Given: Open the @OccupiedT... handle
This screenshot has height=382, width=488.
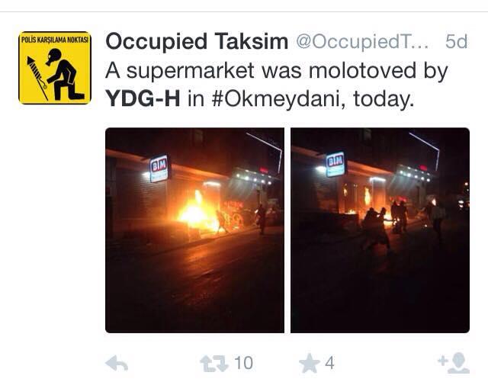Looking at the screenshot, I should [x=362, y=41].
